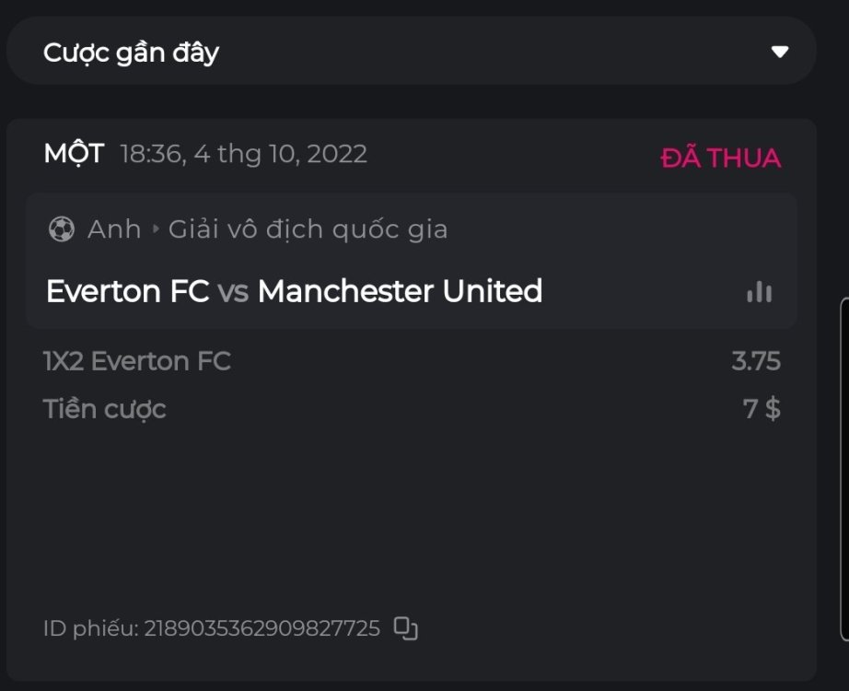The image size is (849, 691).
Task: Open Giải vô địch quốc gia league
Action: [308, 229]
